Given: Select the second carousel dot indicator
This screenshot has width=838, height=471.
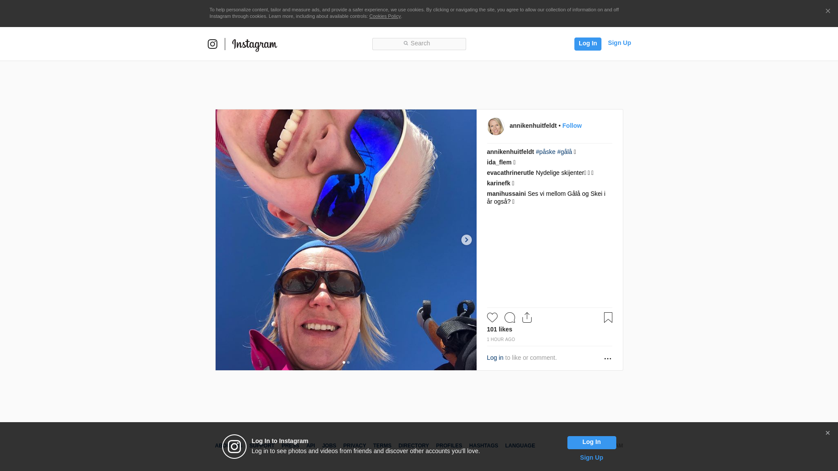Looking at the screenshot, I should coord(348,362).
